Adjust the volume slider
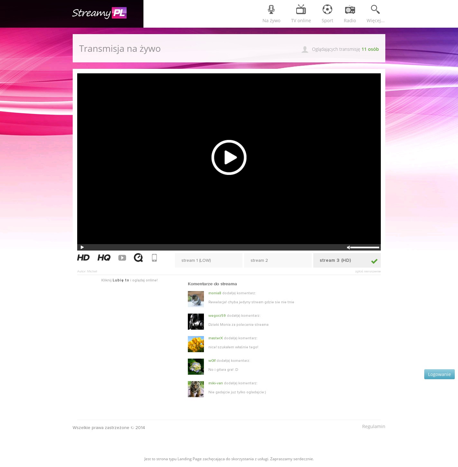 coord(365,247)
